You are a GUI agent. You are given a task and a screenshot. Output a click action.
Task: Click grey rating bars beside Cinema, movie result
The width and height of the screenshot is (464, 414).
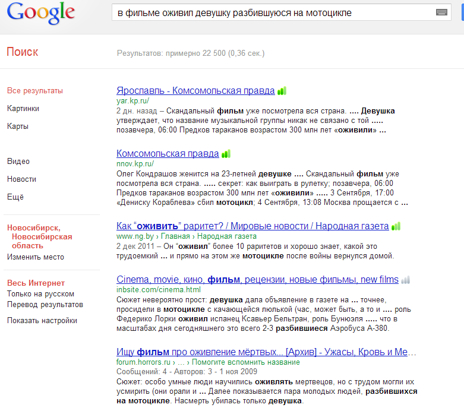tap(405, 280)
